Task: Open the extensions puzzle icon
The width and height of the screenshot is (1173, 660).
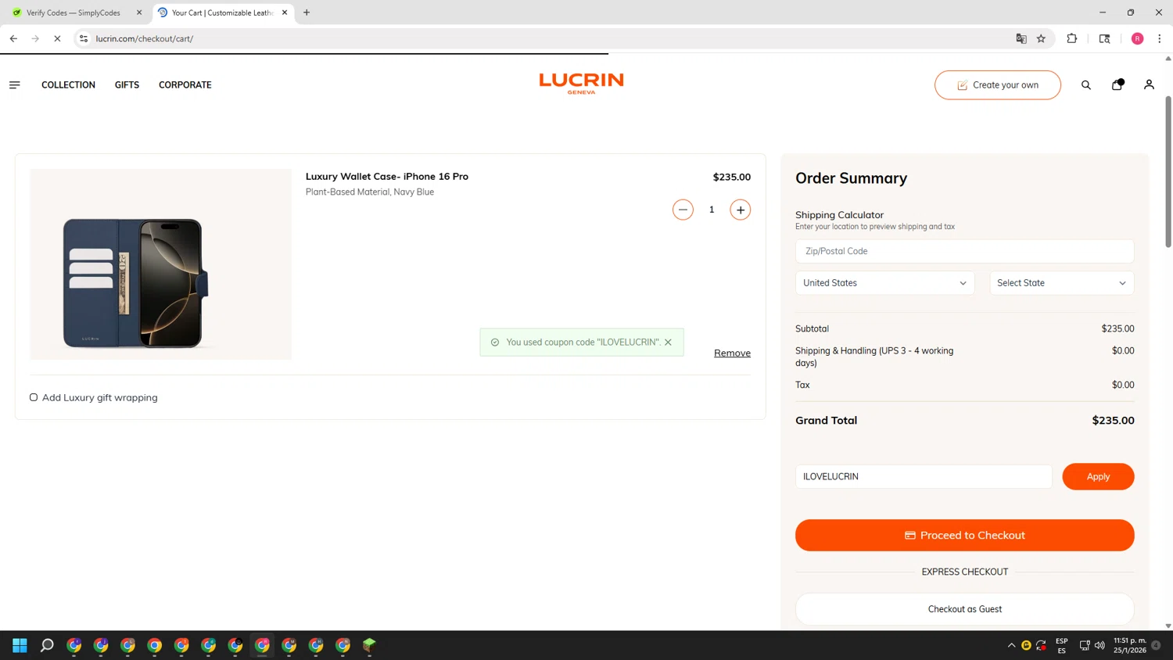Action: [1071, 38]
